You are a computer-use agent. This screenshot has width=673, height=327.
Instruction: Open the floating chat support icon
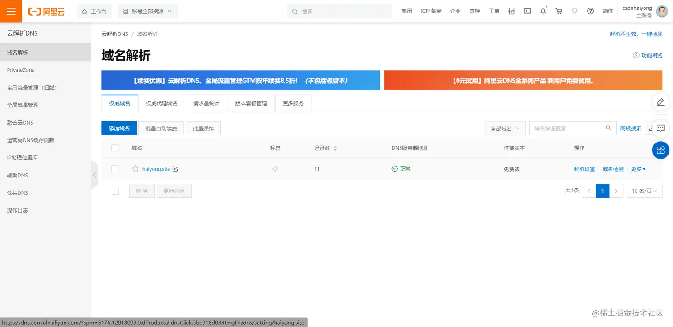tap(661, 128)
